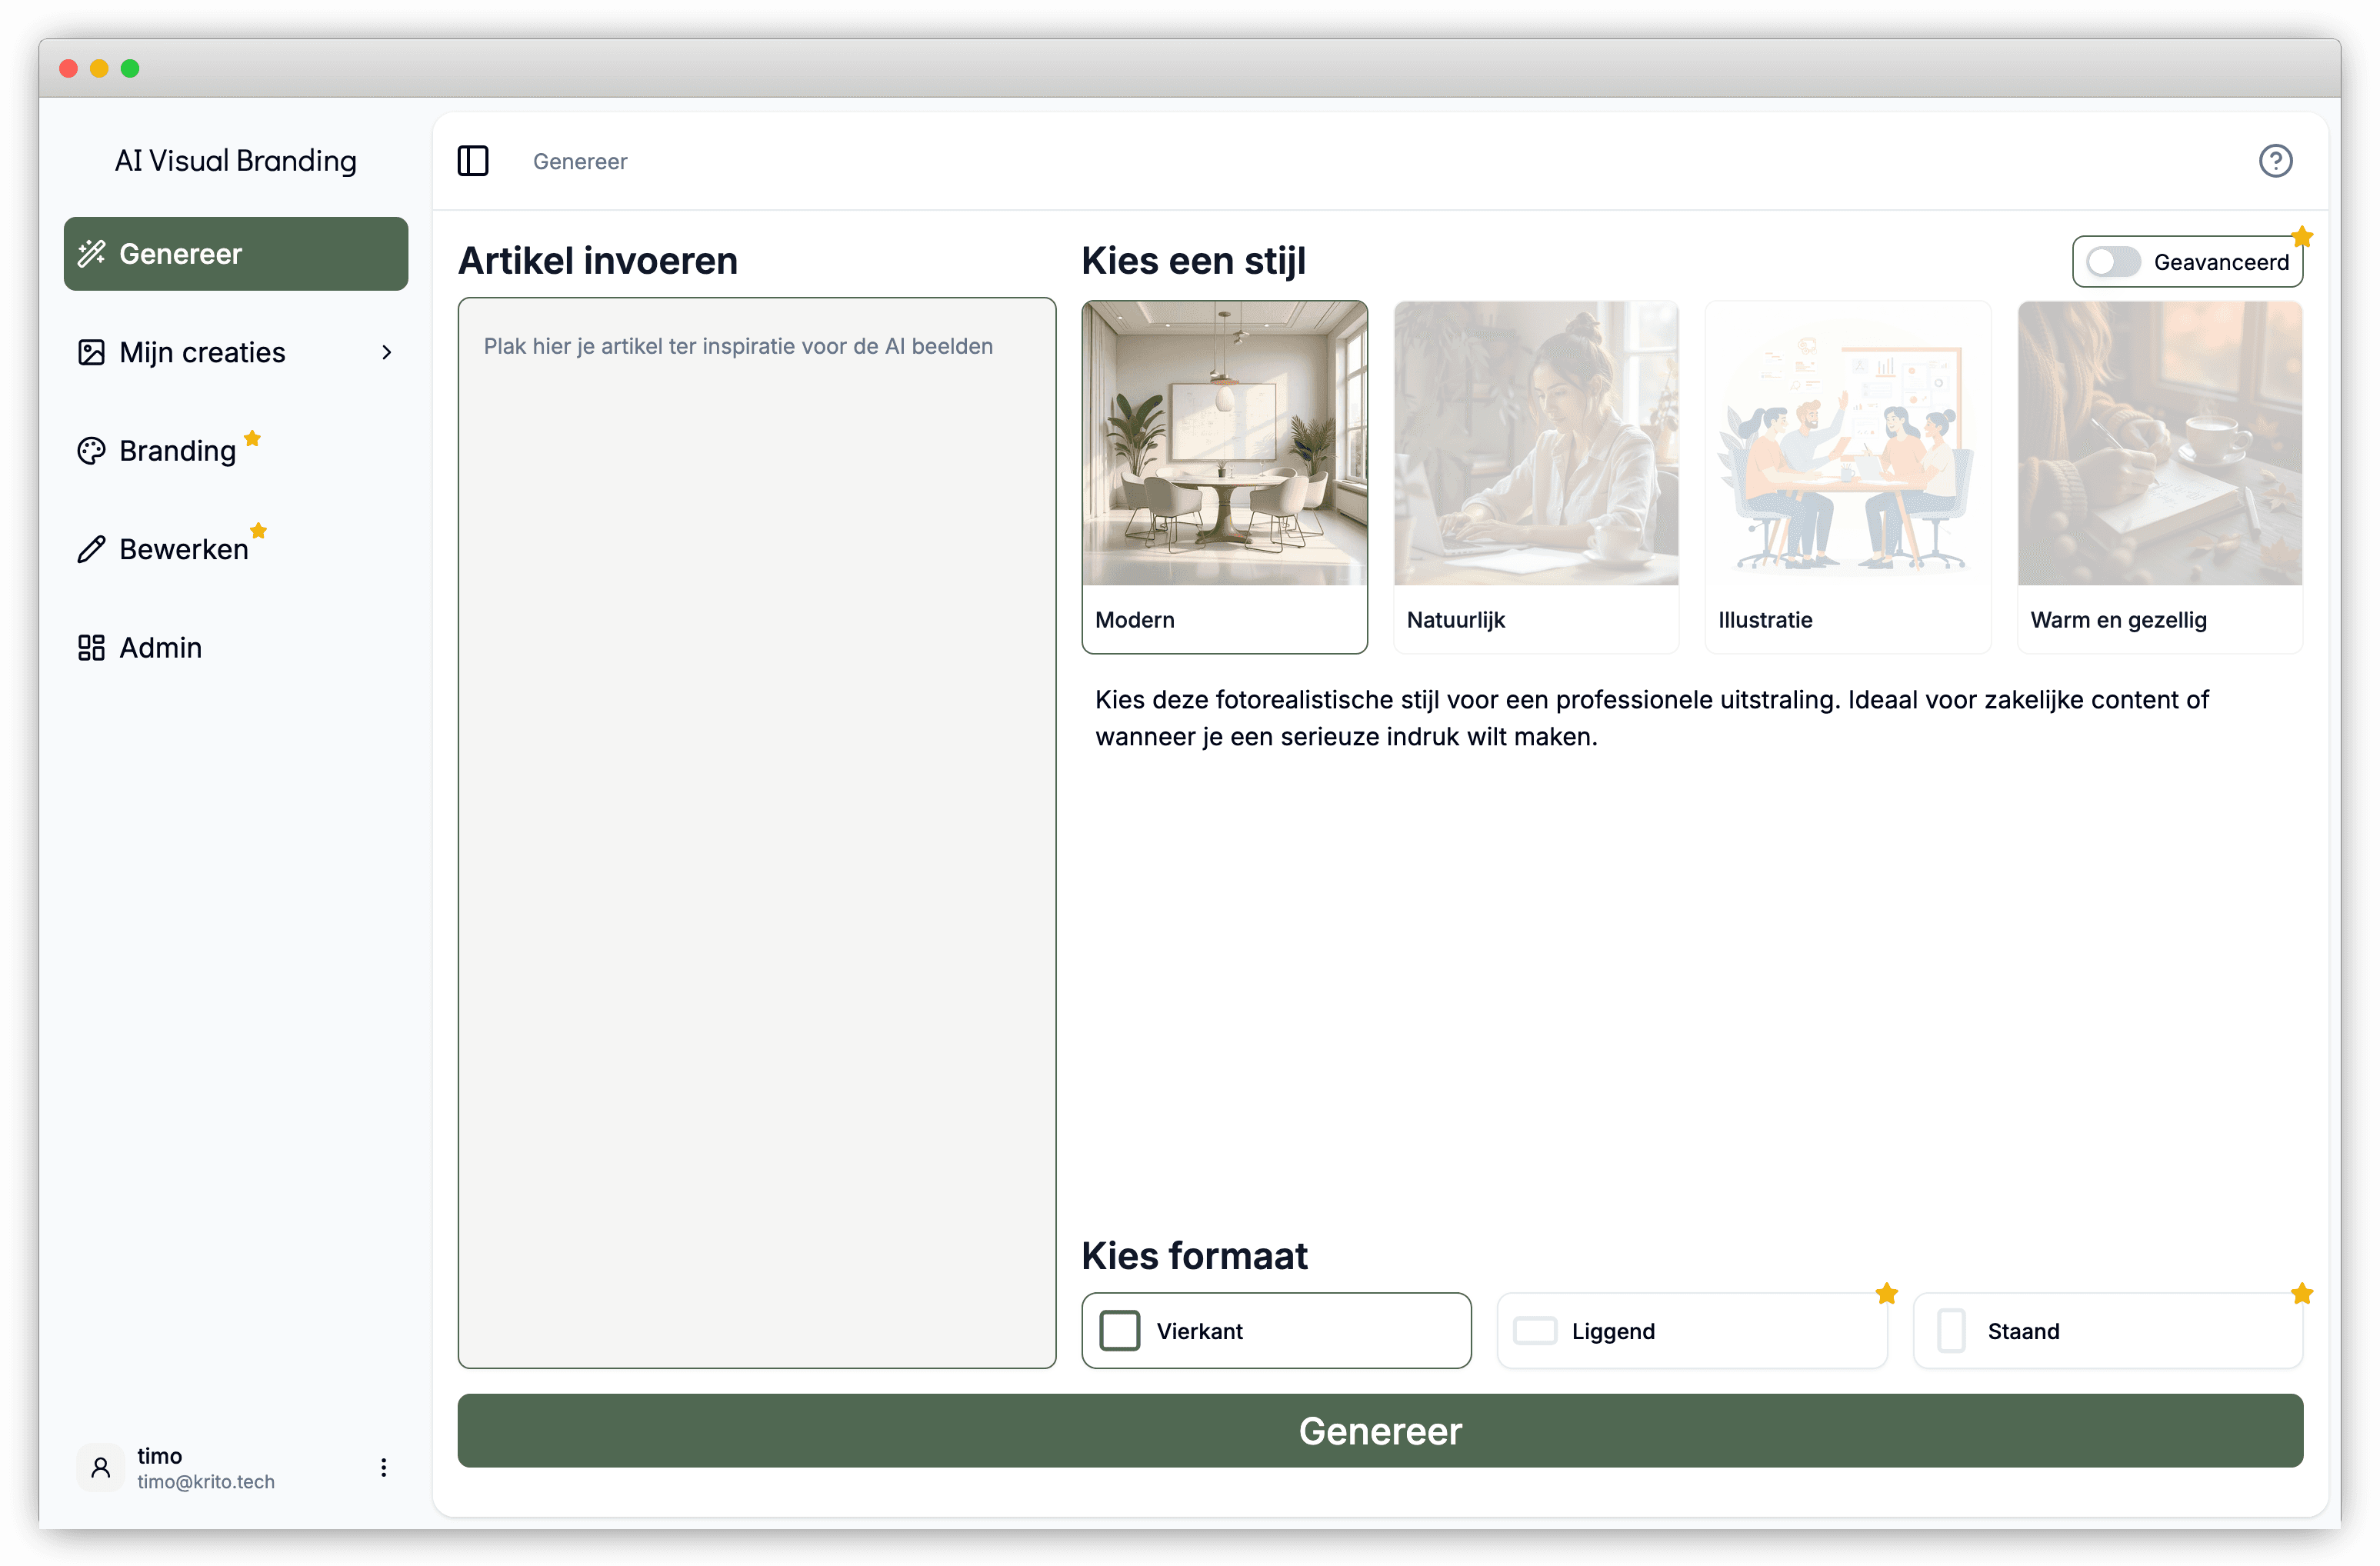Open Admin via the grid icon
The width and height of the screenshot is (2380, 1566).
tap(91, 647)
